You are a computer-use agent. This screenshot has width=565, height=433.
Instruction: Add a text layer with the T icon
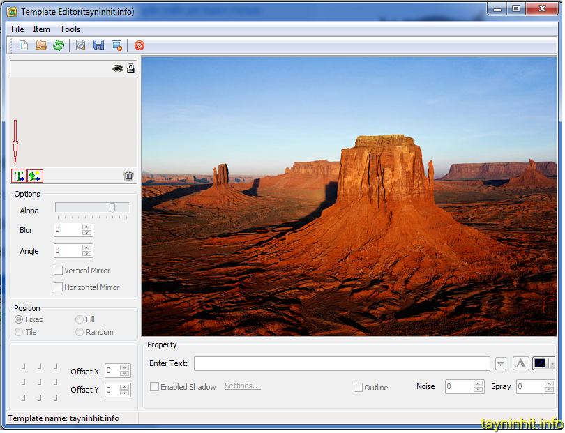(x=19, y=176)
